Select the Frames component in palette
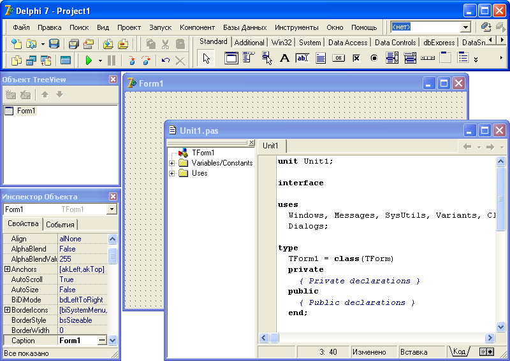 (x=231, y=58)
